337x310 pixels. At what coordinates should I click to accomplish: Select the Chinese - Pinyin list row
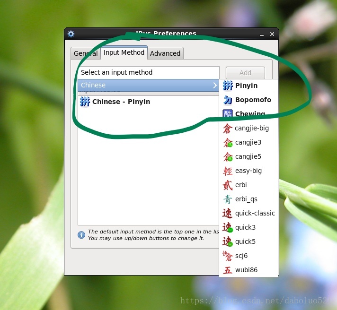148,102
